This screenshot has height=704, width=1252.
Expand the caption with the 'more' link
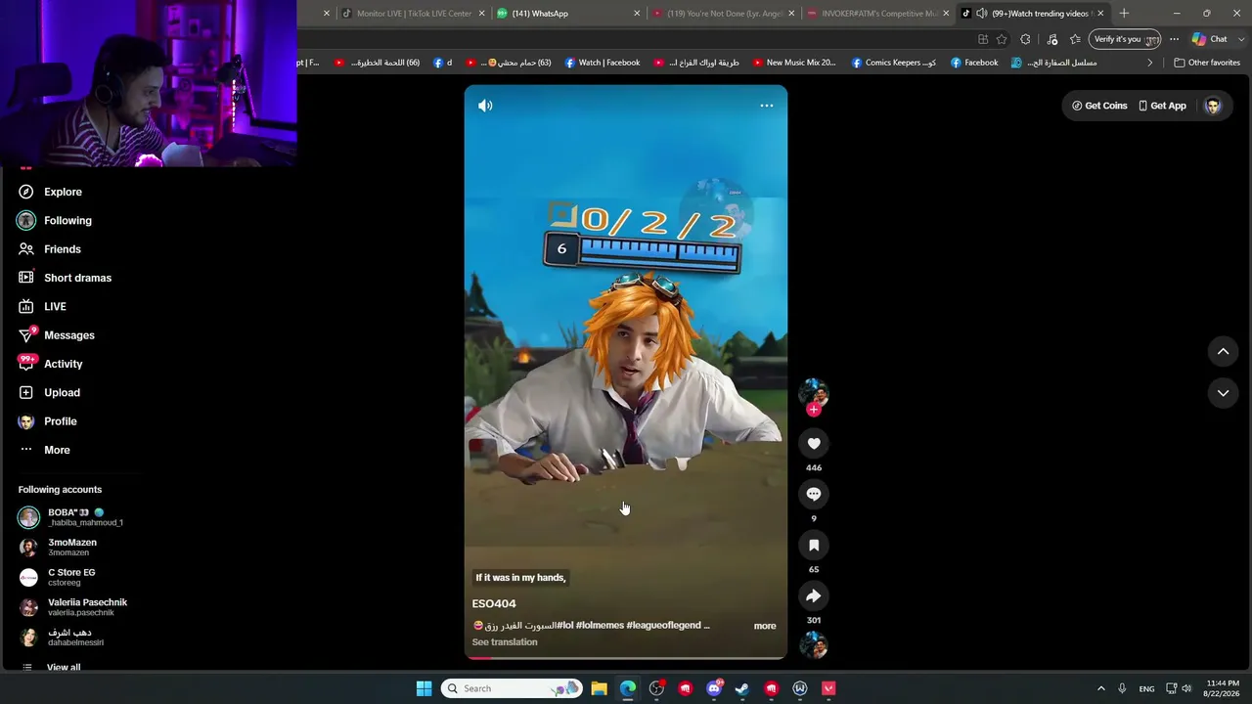[765, 626]
